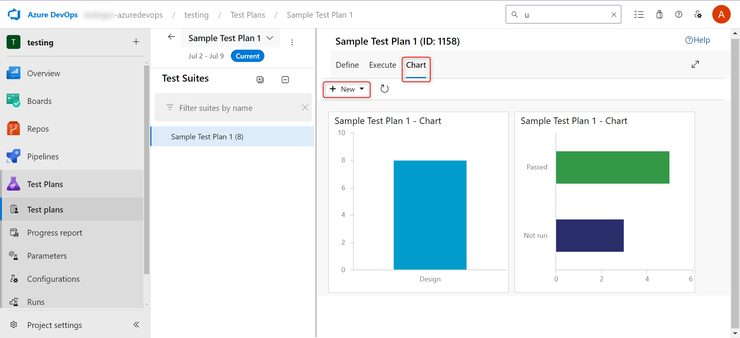The image size is (740, 338).
Task: Switch to the Define tab
Action: (x=347, y=65)
